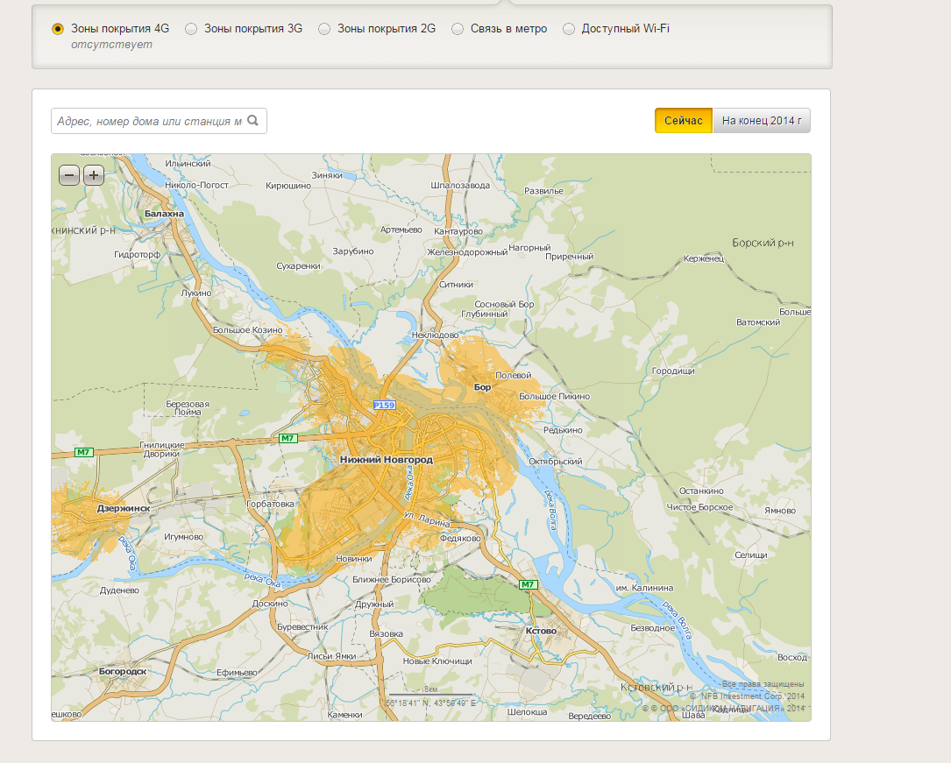This screenshot has width=951, height=763.
Task: Click the 'Дзержинск' city label
Action: pos(123,508)
